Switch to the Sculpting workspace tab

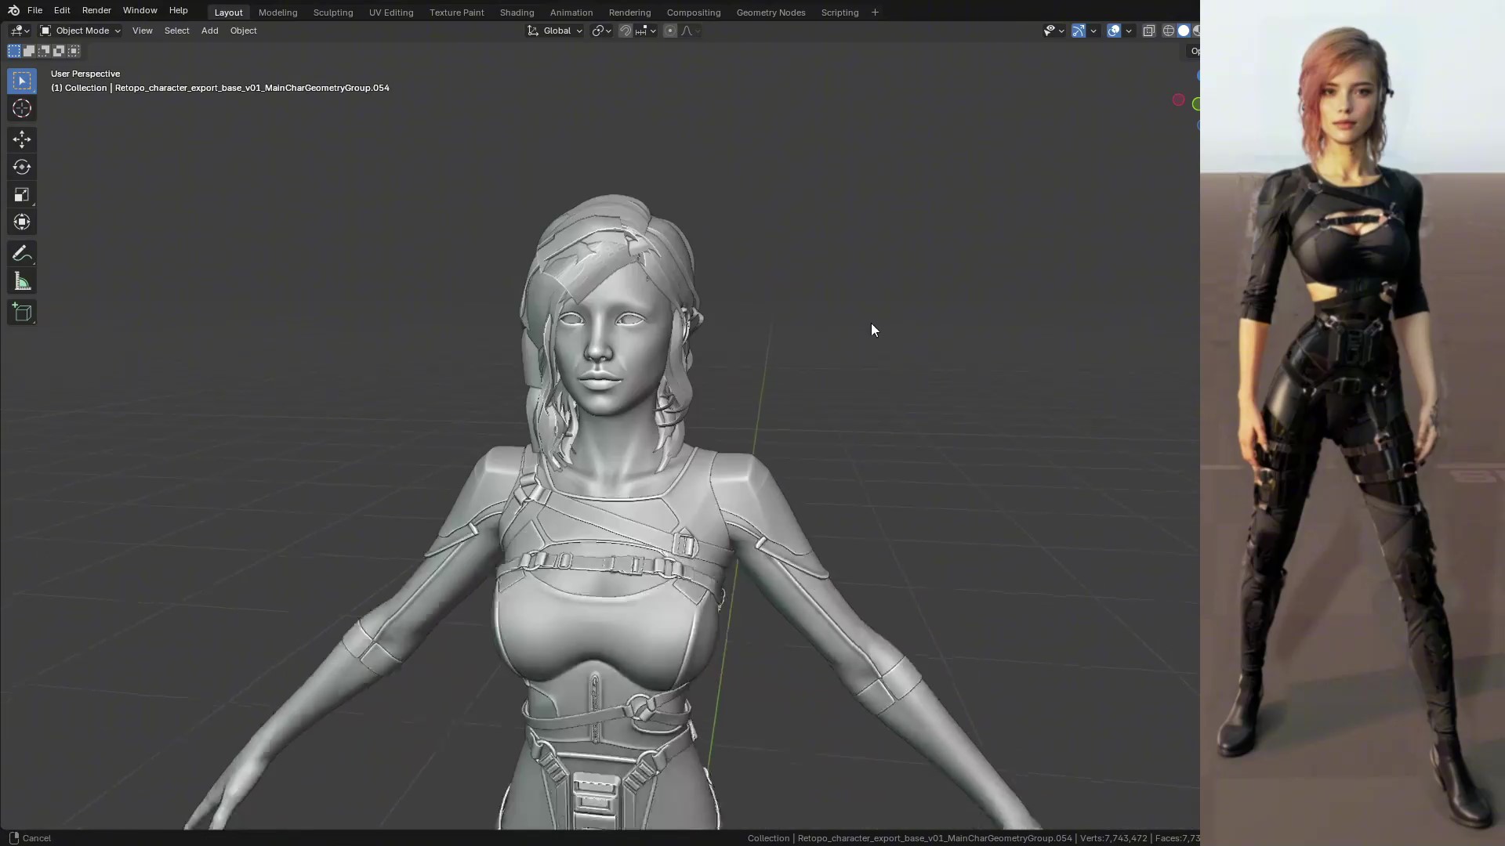tap(332, 13)
